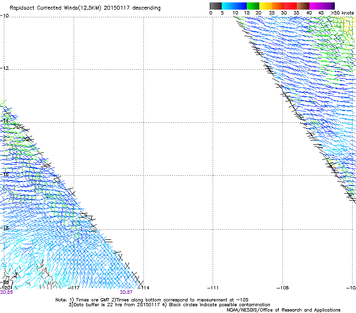Click the purple '20:57' pass time

(x=126, y=292)
